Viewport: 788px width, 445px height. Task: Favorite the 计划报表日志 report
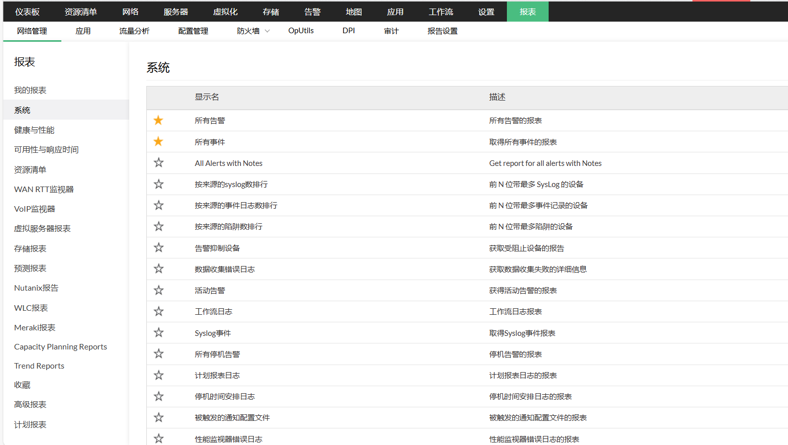click(x=158, y=375)
